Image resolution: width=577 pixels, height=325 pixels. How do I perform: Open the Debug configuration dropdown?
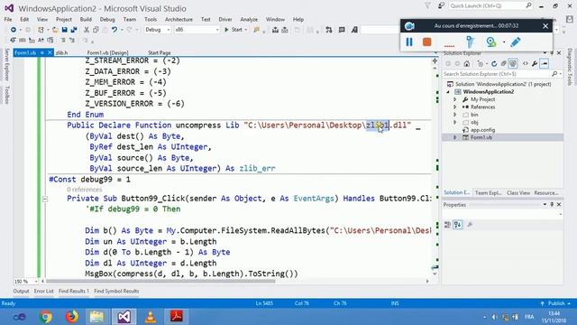coord(169,30)
